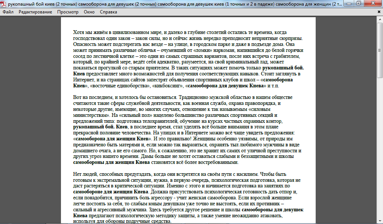
Task: Restore down the window size
Action: click(358, 3)
